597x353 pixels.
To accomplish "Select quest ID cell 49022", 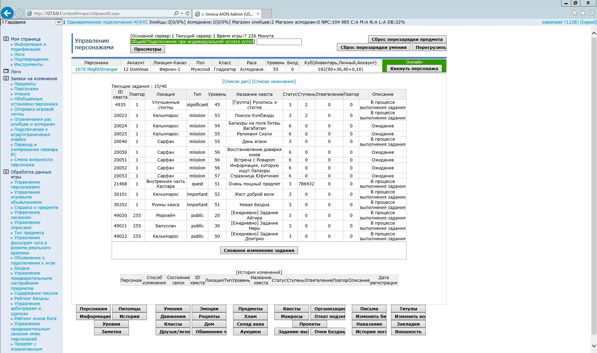I will tap(120, 236).
